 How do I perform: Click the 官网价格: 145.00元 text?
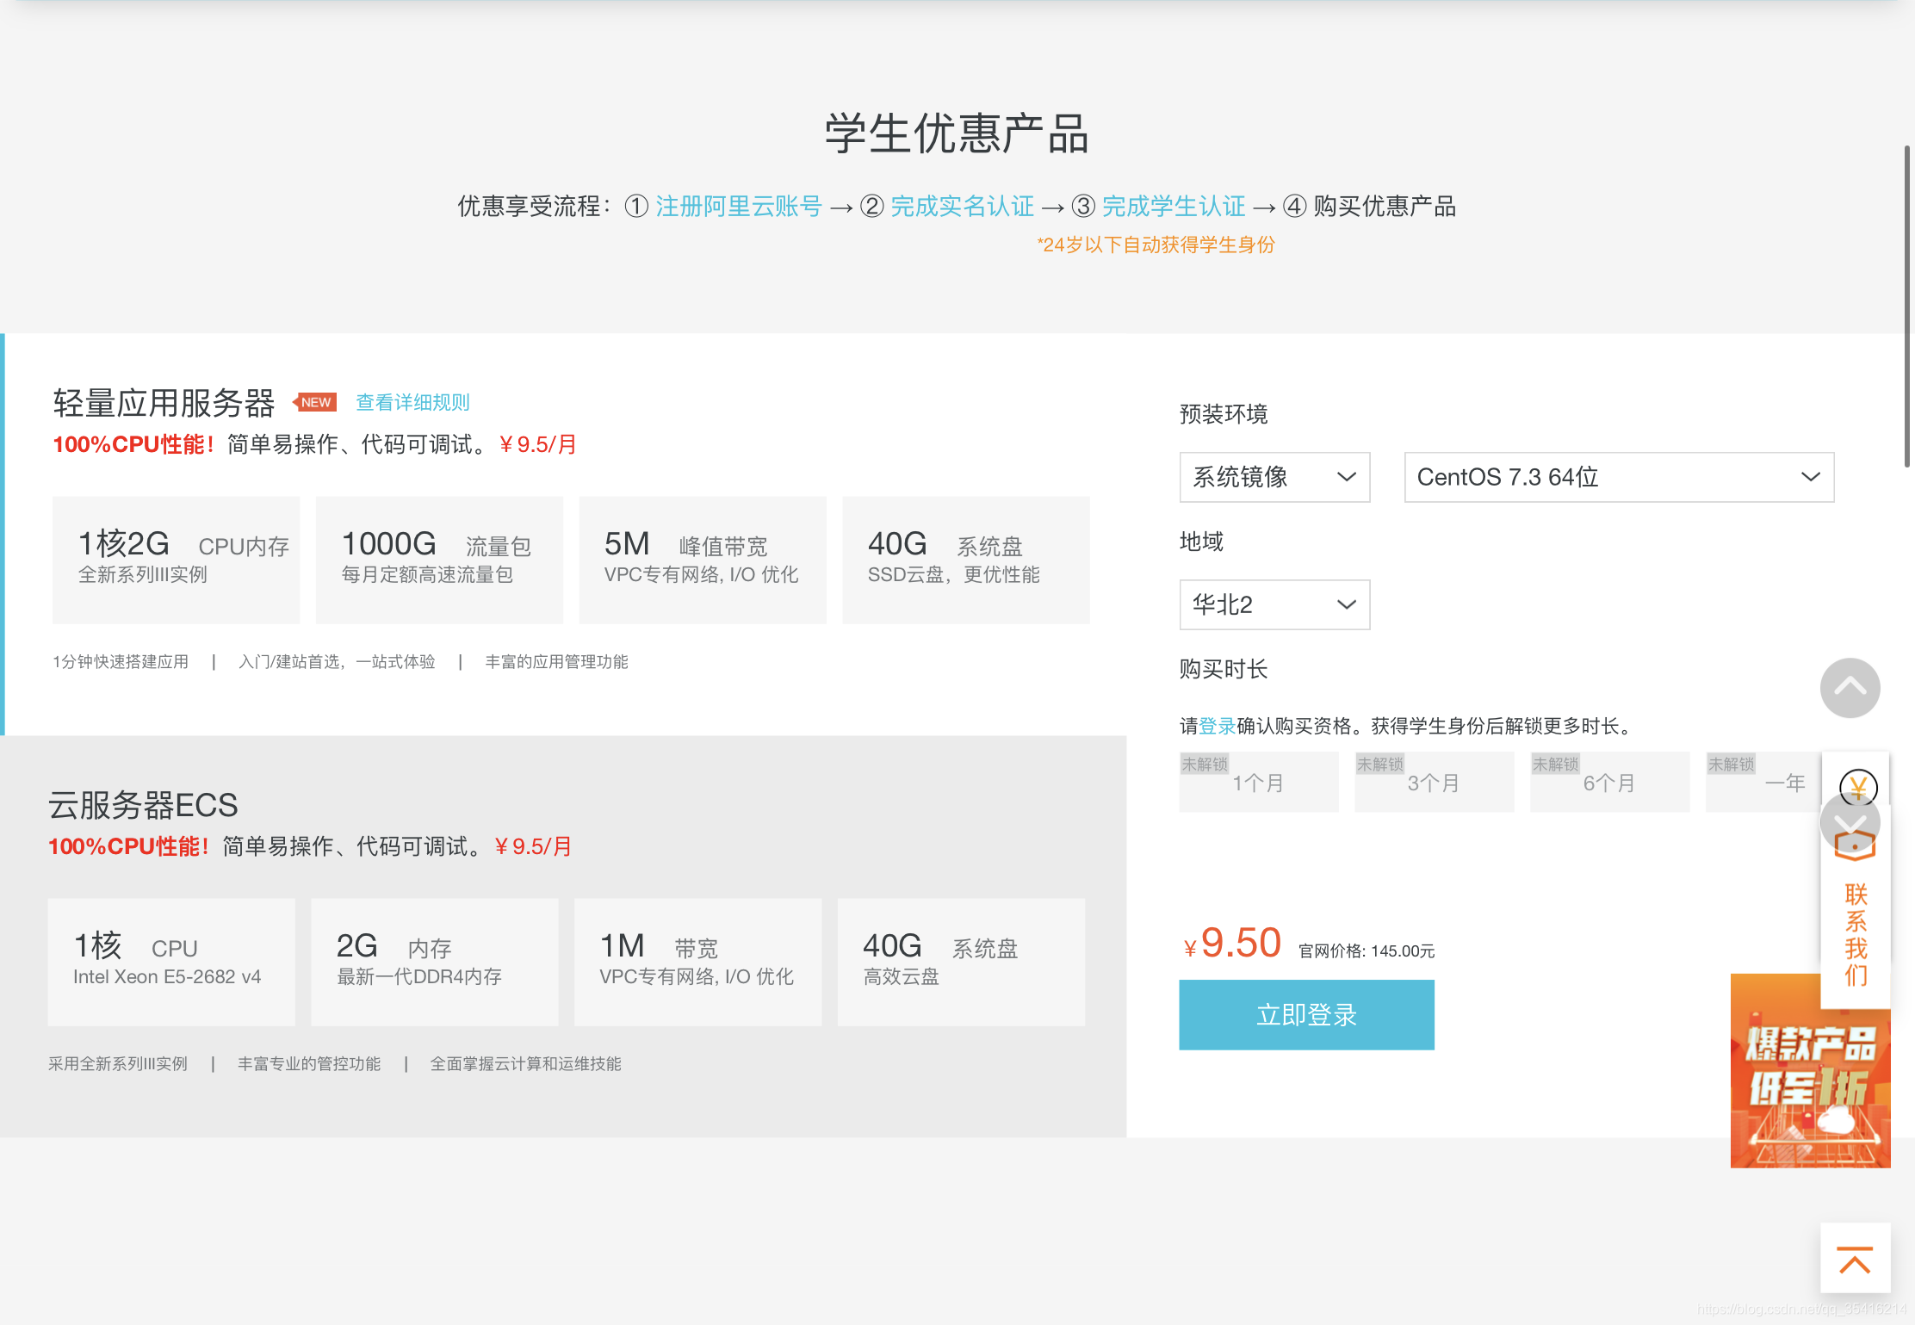tap(1367, 951)
